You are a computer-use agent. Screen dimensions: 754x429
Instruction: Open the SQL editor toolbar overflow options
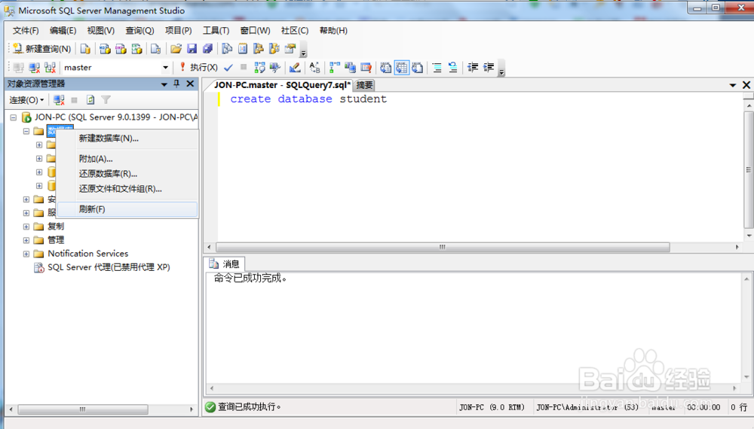[501, 68]
